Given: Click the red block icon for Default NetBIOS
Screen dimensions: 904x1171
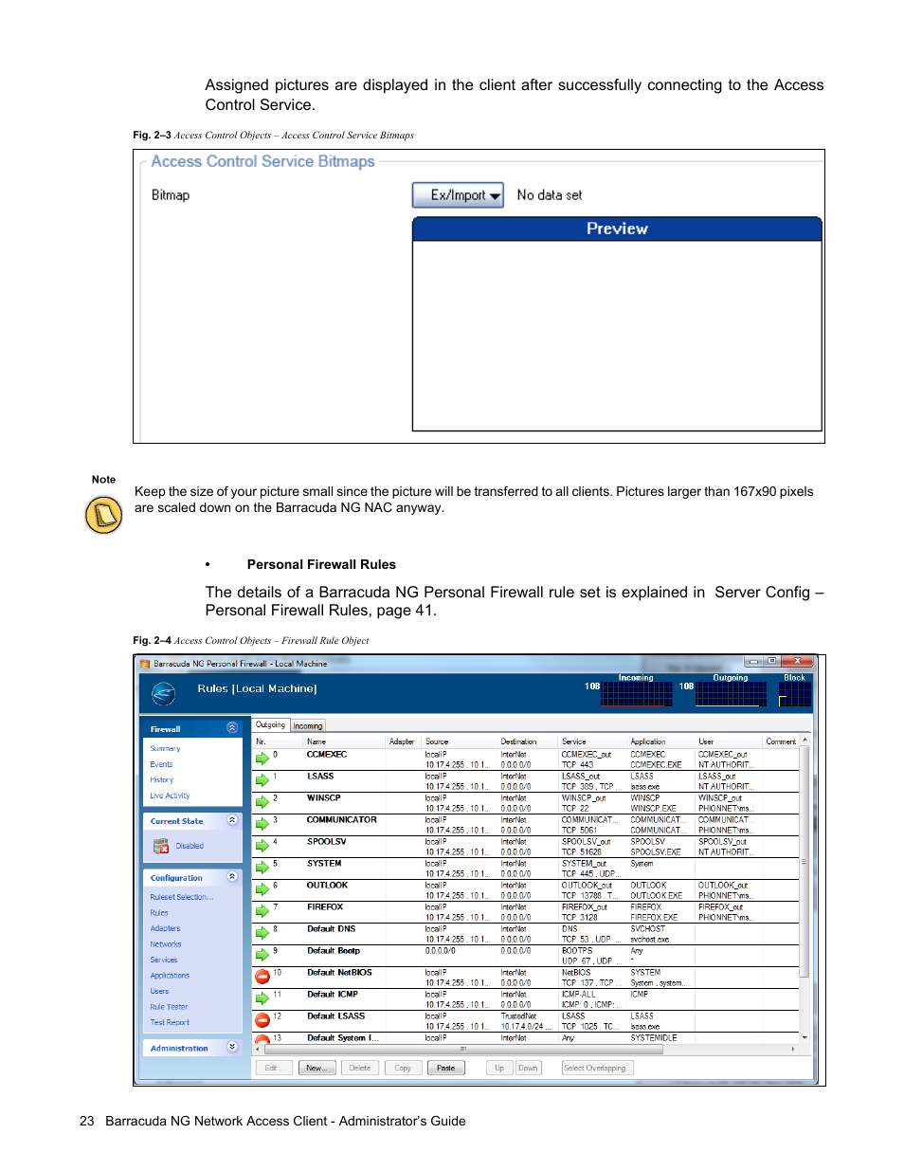Looking at the screenshot, I should tap(262, 977).
